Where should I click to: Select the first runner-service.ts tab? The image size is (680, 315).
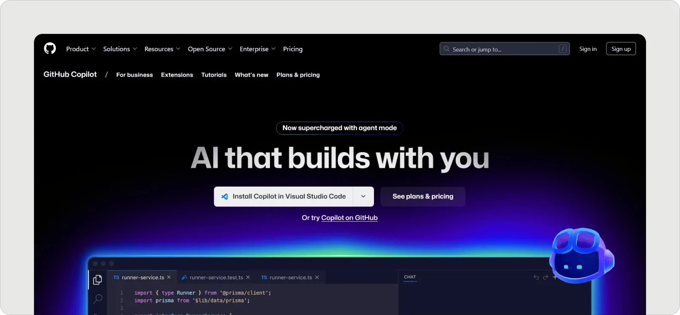(142, 277)
